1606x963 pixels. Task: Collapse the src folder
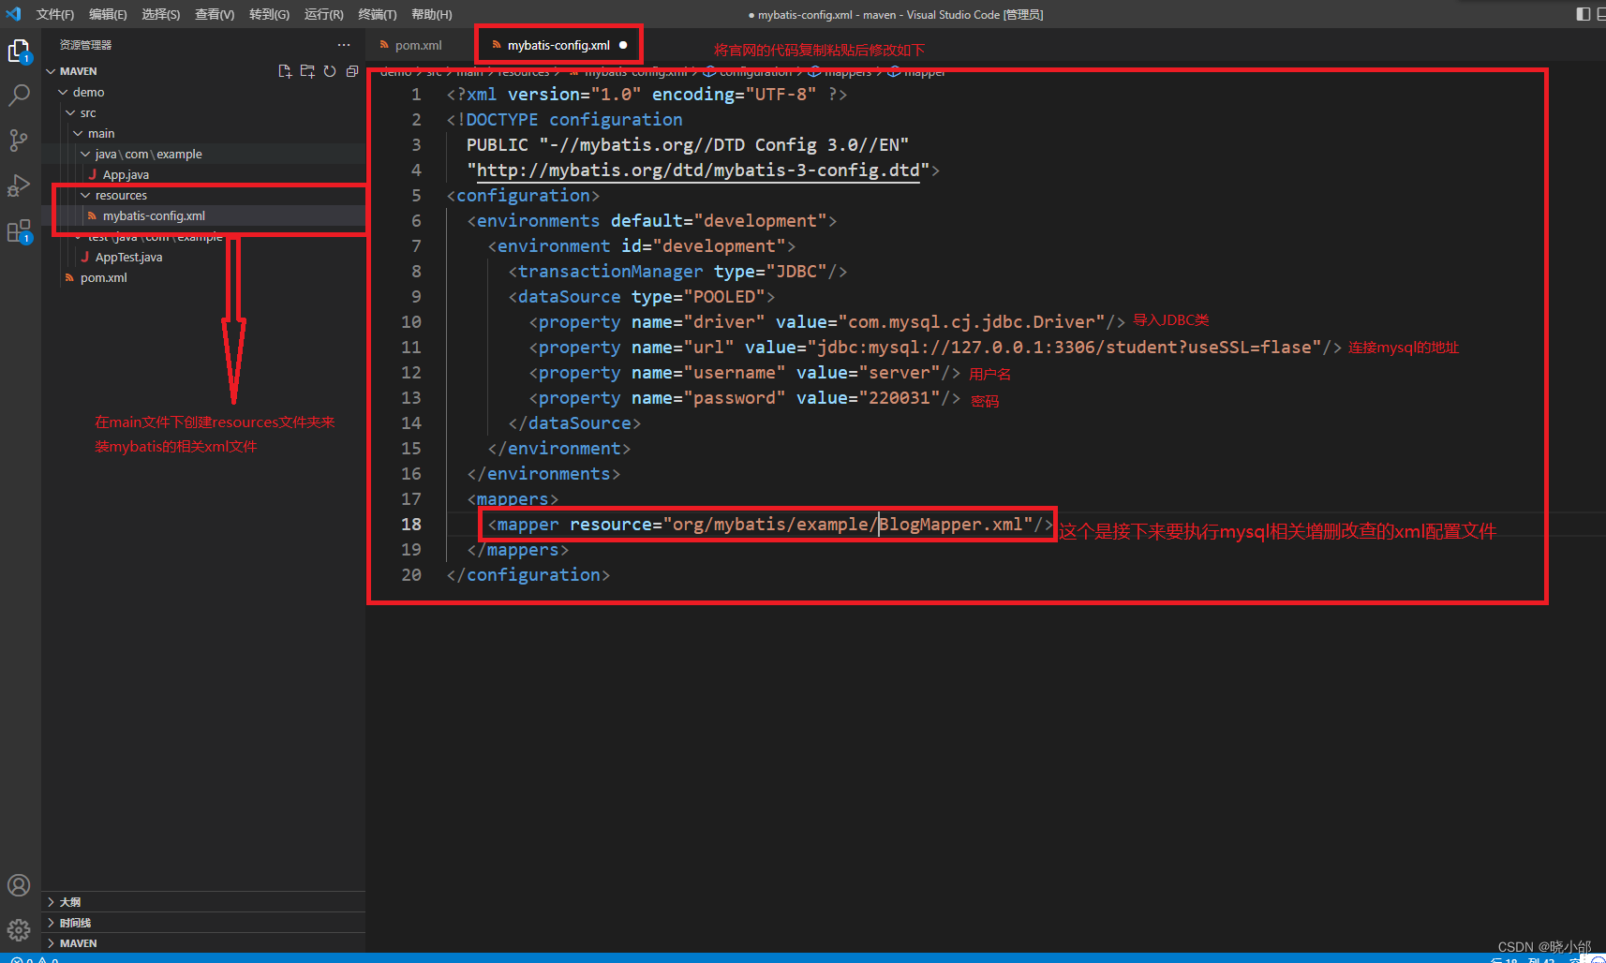pos(73,112)
